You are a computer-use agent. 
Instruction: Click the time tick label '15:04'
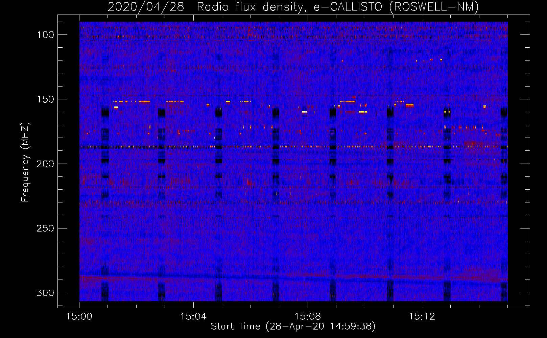[x=193, y=317]
